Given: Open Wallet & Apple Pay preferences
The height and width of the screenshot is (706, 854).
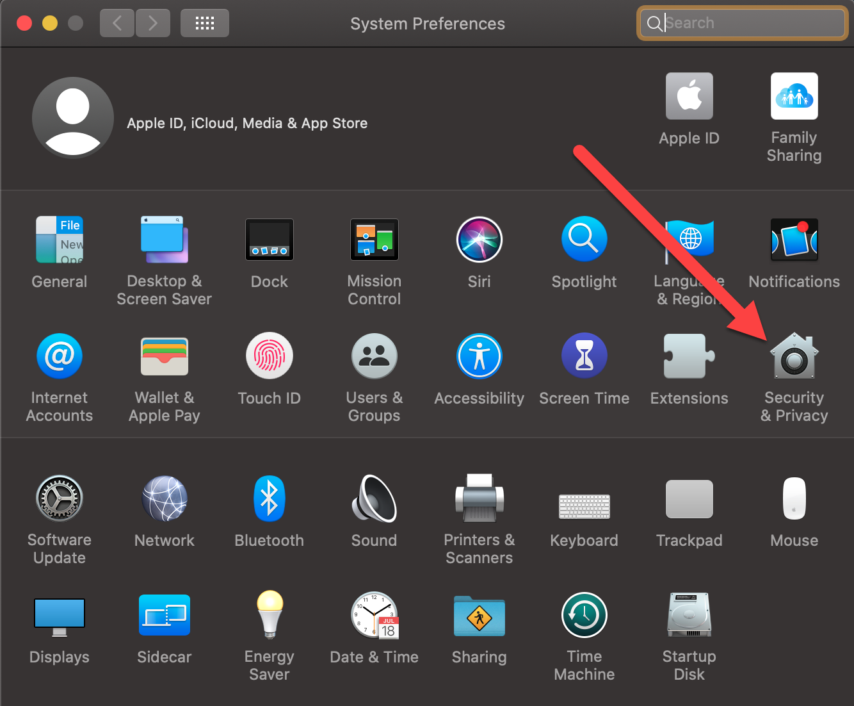Looking at the screenshot, I should tap(165, 356).
